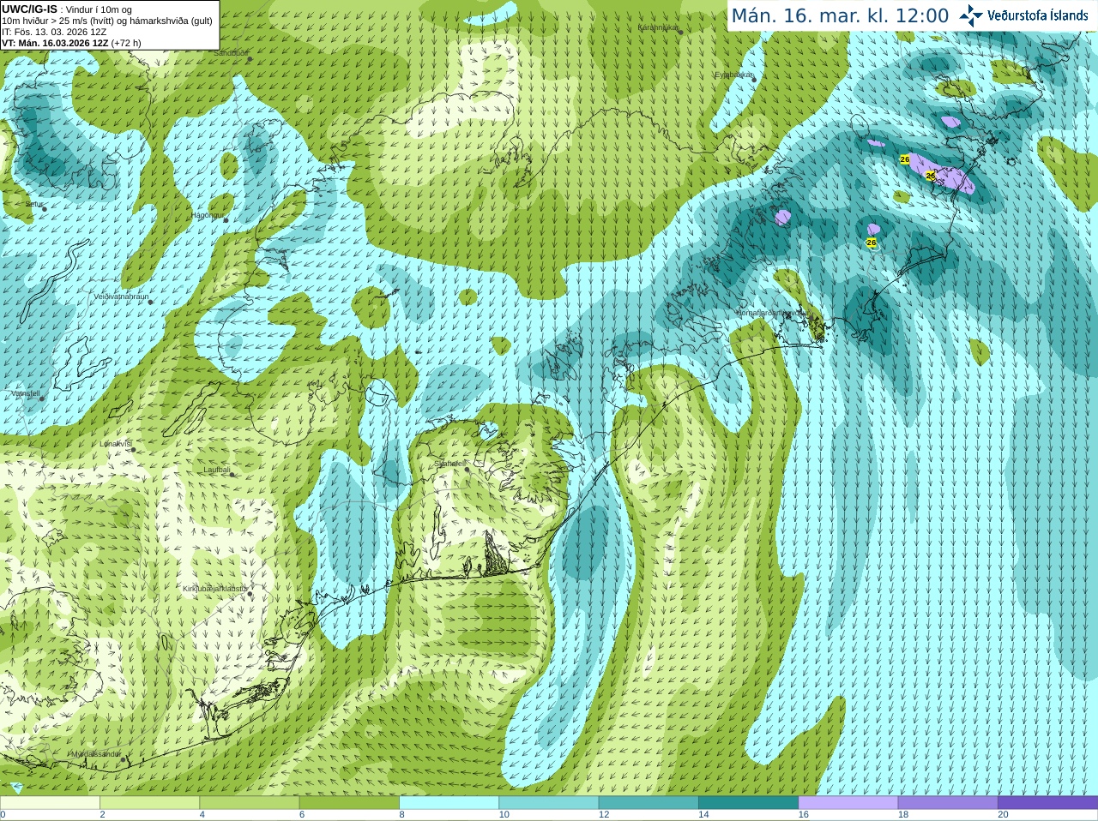Pick the 4–6 medium green legend swatch

click(249, 803)
